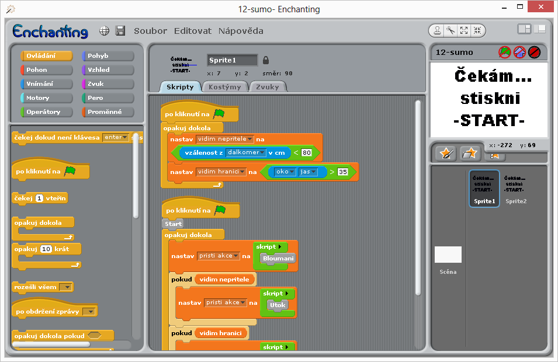This screenshot has height=362, width=558.
Task: Select the stamp duplicate tool
Action: pyautogui.click(x=437, y=31)
